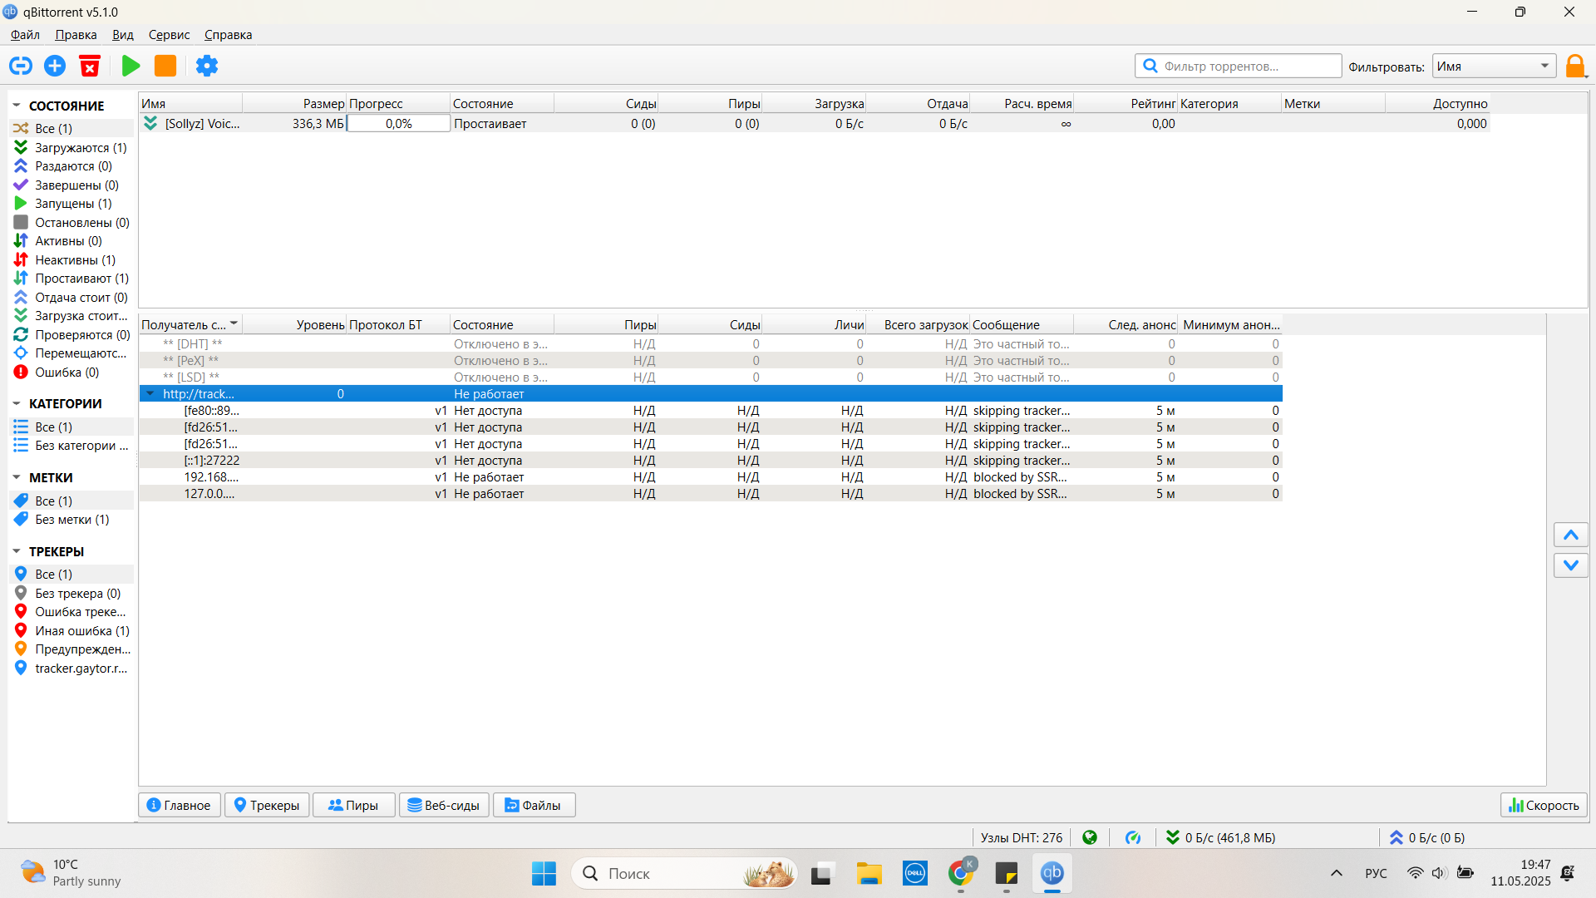Click the add torrent link icon
Screen dimensions: 1596x898
21,66
